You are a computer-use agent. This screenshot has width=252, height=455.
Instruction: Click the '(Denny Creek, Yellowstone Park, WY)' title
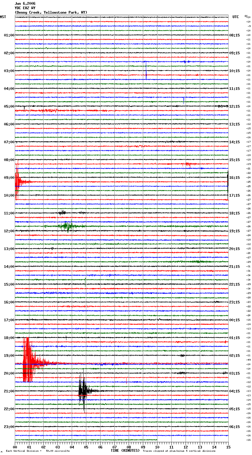[51, 12]
